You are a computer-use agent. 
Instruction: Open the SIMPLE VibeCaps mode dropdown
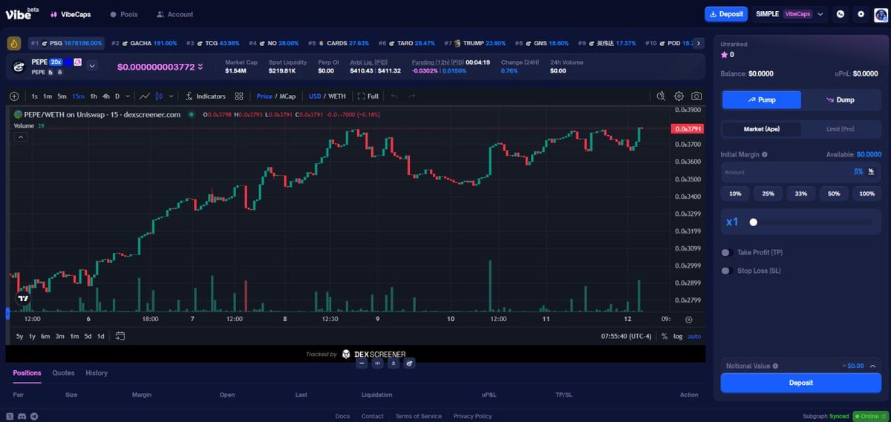(790, 14)
